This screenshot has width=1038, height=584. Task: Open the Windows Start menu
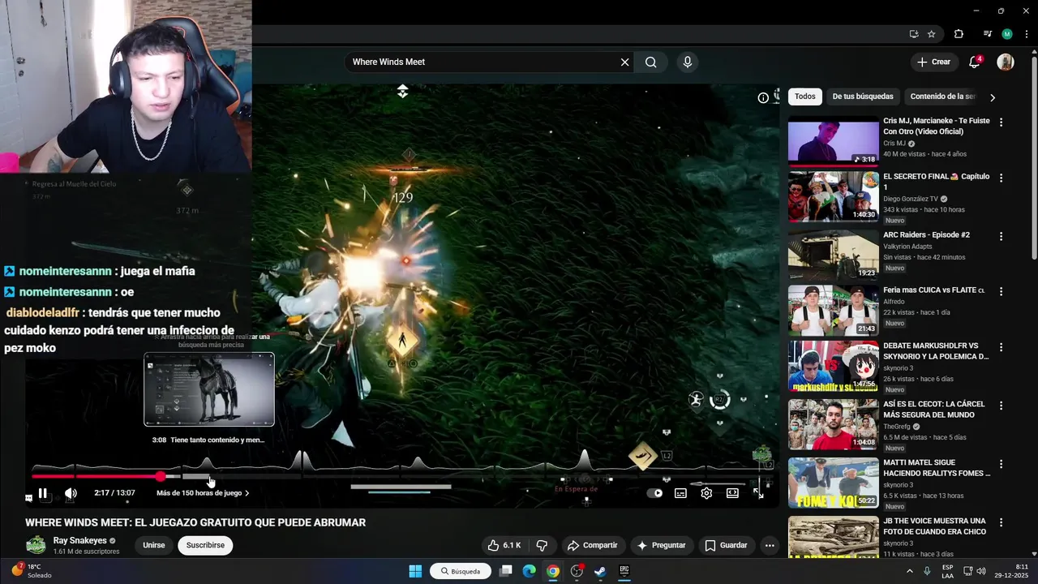(415, 571)
